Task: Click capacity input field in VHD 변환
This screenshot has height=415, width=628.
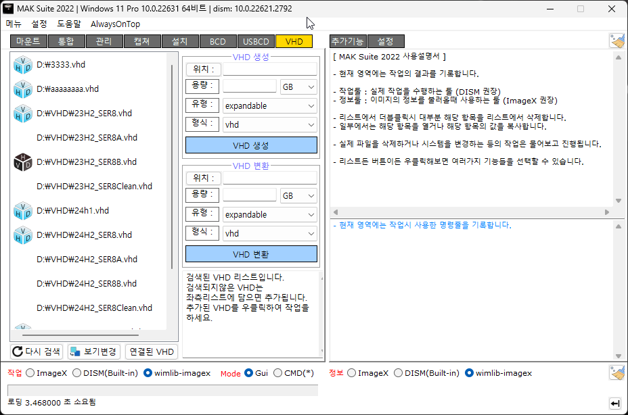Action: coord(250,195)
